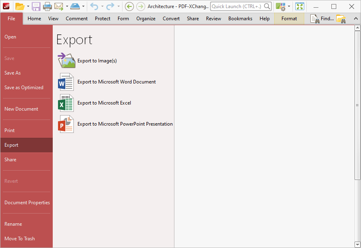Image resolution: width=361 pixels, height=248 pixels.
Task: Go back using the previous view arrow
Action: click(x=129, y=6)
